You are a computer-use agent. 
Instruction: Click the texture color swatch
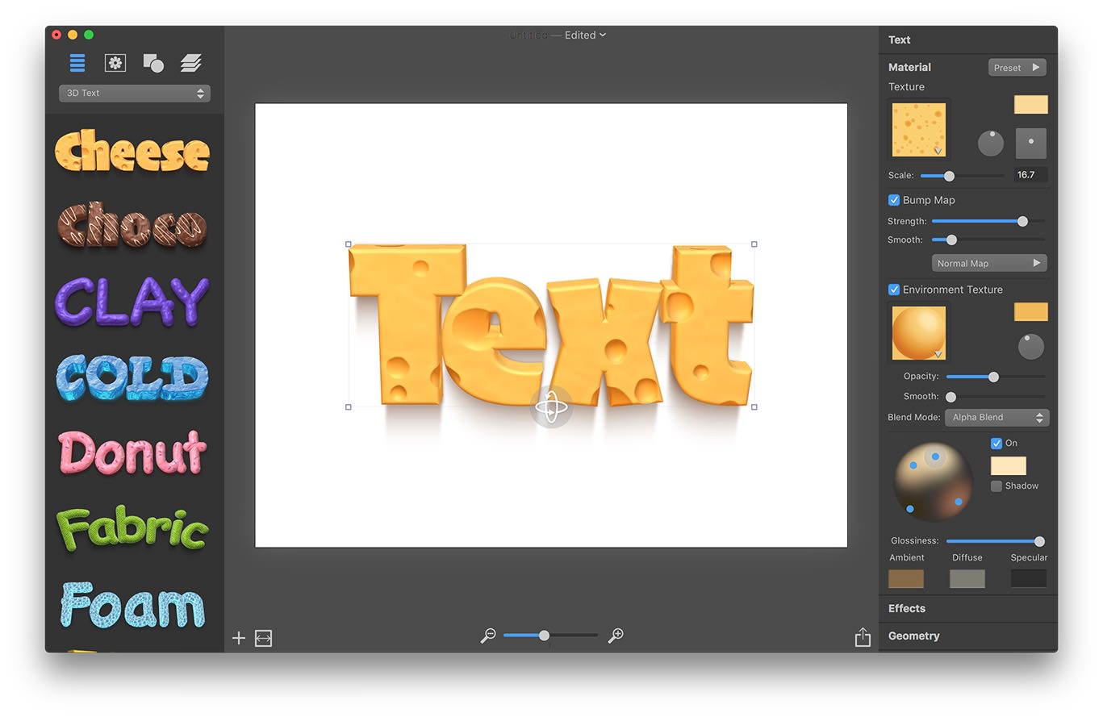(1030, 104)
